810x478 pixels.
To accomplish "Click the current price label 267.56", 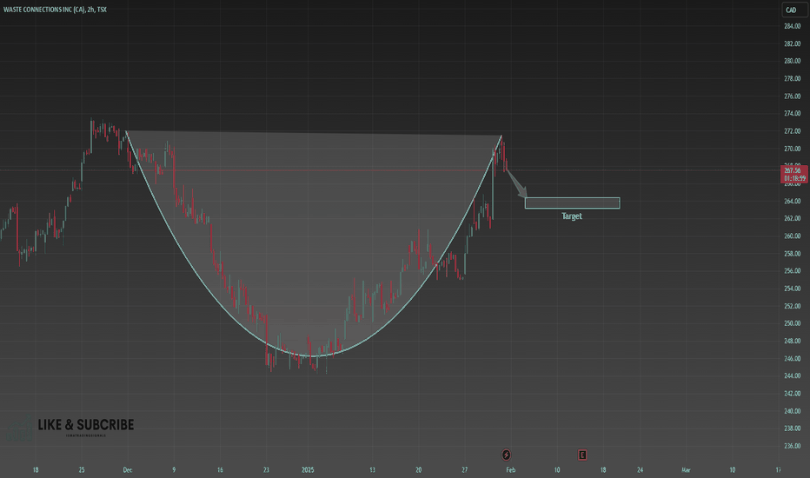I will tap(792, 170).
